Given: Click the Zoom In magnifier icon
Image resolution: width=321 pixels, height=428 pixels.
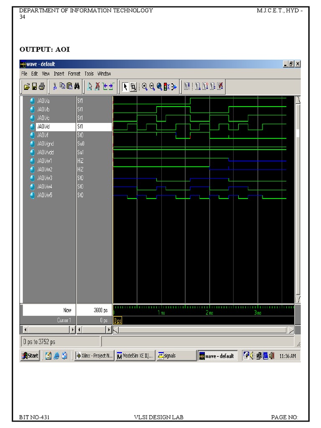Looking at the screenshot, I should pyautogui.click(x=145, y=87).
